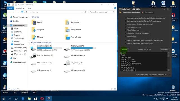The image size is (180, 101).
Task: Open Explorer help question-mark icon
Action: pos(115,8)
